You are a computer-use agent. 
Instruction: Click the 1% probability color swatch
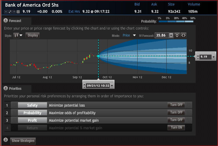(x=163, y=21)
